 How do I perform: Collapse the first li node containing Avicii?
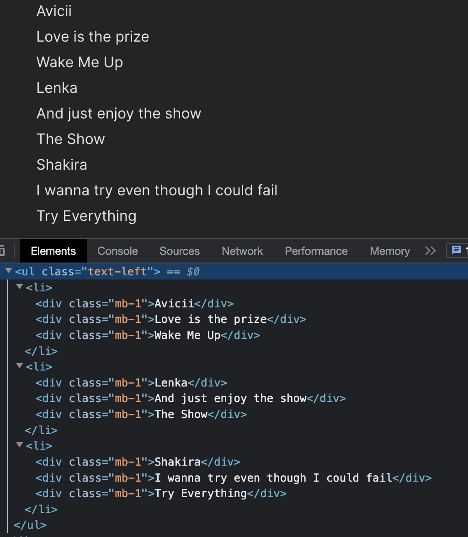20,287
